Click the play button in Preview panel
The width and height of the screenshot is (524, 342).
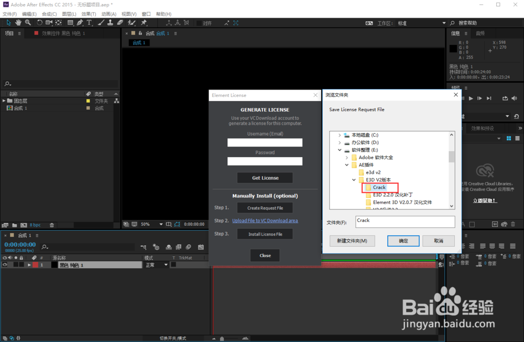[x=471, y=98]
